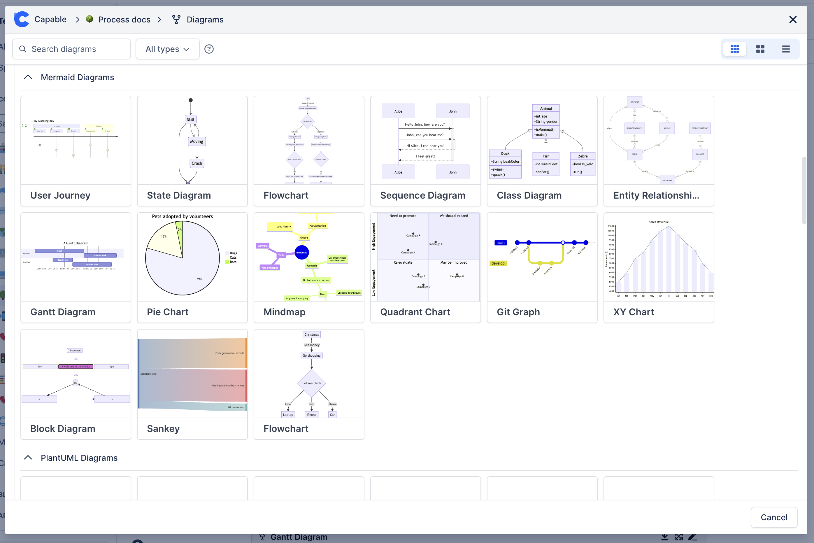Pick the Git Graph template

[x=542, y=268]
